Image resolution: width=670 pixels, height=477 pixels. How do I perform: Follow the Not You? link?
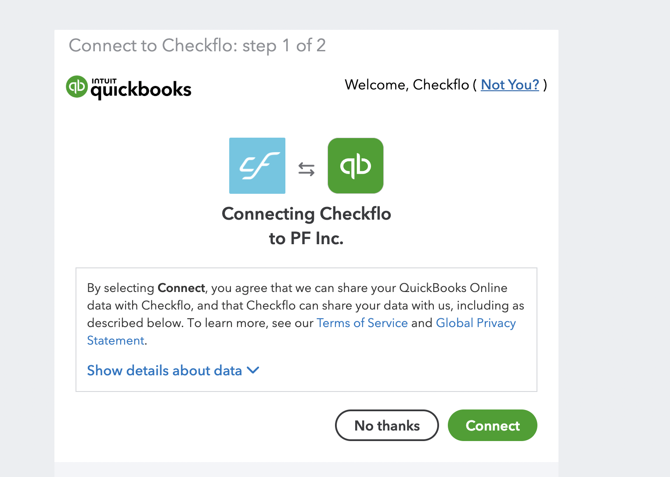coord(510,85)
